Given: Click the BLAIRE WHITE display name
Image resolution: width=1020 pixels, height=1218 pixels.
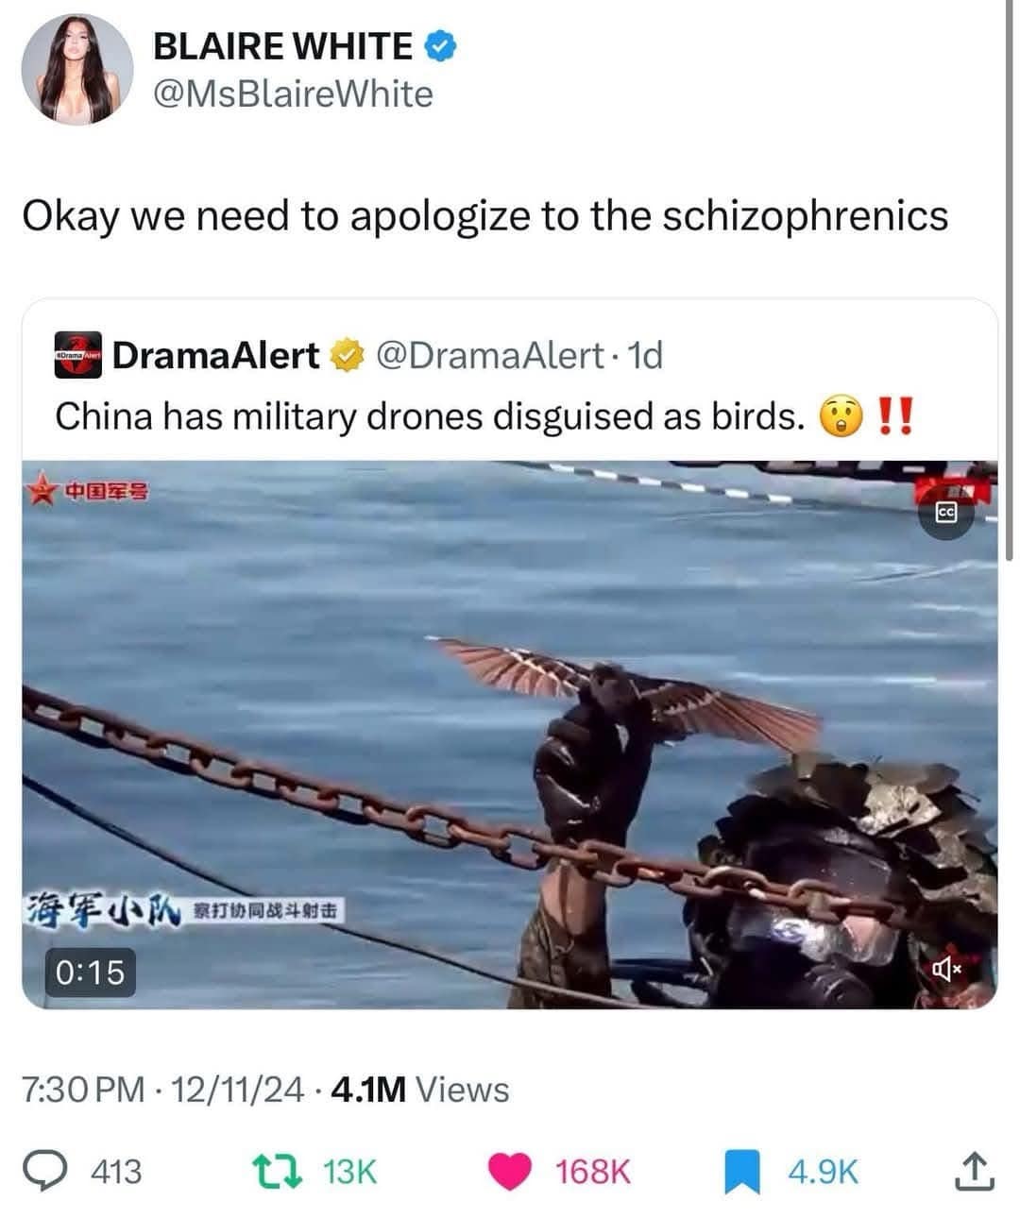Looking at the screenshot, I should (x=282, y=46).
